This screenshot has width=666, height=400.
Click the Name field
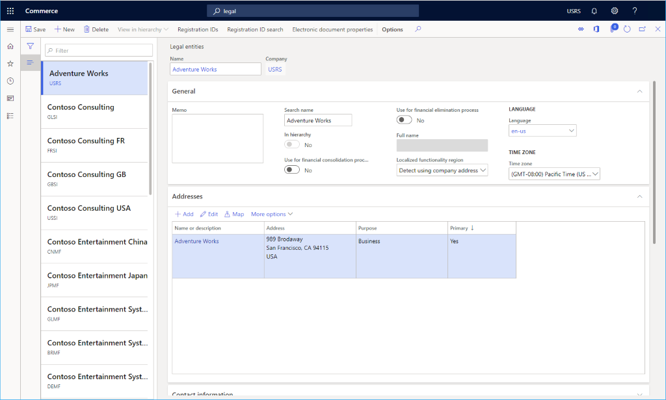[x=215, y=69]
